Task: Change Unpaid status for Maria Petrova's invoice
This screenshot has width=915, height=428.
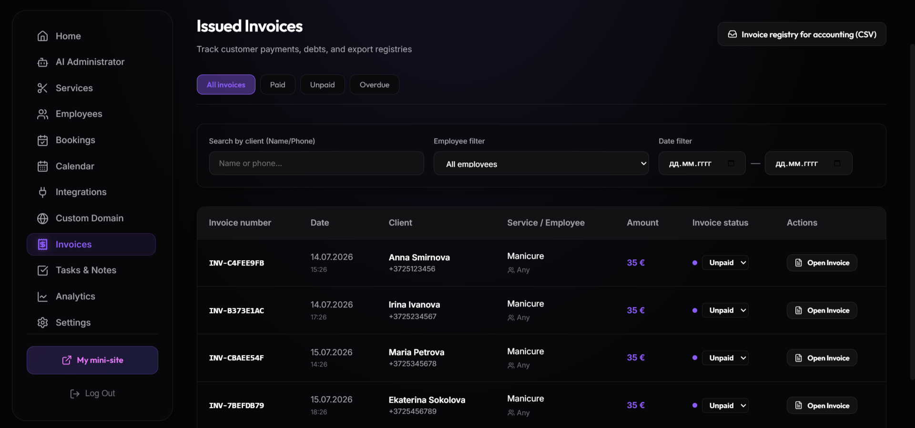Action: (725, 358)
